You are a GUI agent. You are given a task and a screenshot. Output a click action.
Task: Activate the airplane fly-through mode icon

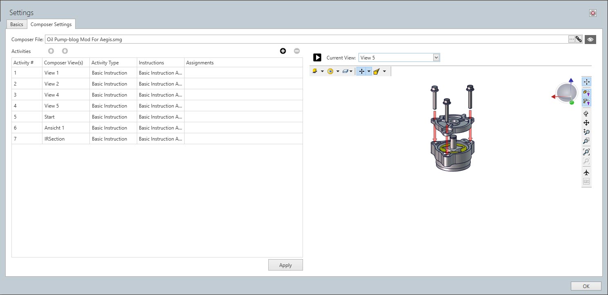586,172
